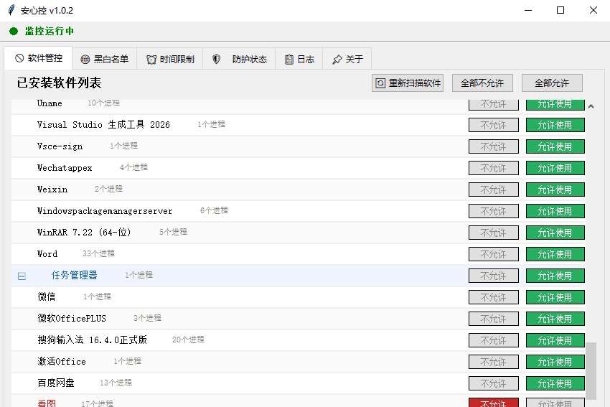
Task: Allow WinRAR 7.22 with 允许使用
Action: point(555,233)
